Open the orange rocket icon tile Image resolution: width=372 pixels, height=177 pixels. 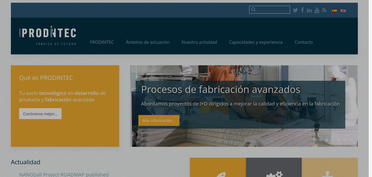[218, 167]
